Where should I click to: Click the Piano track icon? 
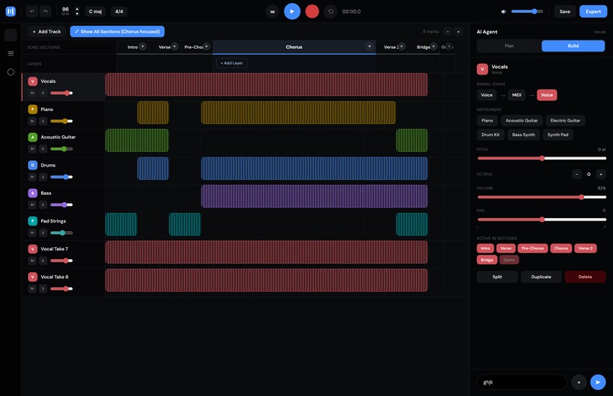click(33, 109)
